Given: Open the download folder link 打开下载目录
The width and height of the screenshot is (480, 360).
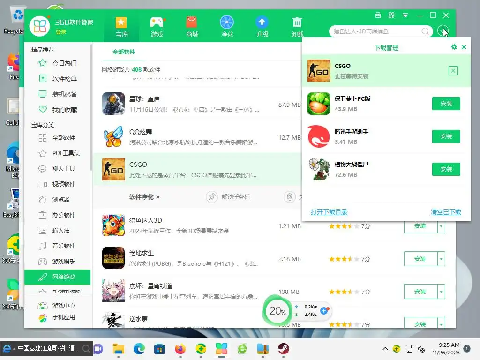Looking at the screenshot, I should (x=329, y=212).
